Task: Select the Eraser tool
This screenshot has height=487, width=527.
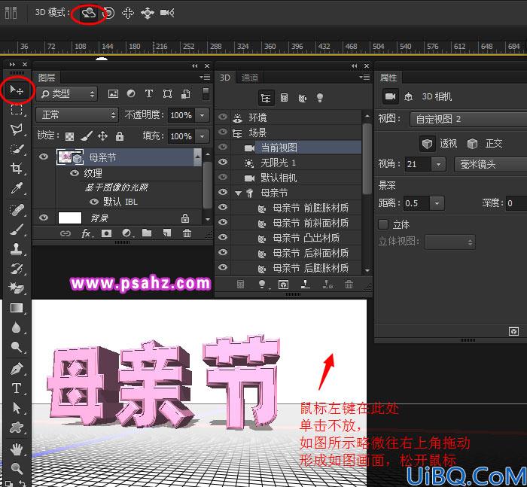Action: [x=16, y=288]
